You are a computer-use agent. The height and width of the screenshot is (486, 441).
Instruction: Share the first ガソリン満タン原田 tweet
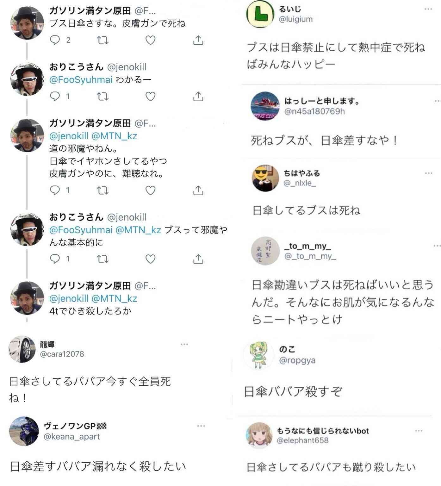click(x=198, y=40)
